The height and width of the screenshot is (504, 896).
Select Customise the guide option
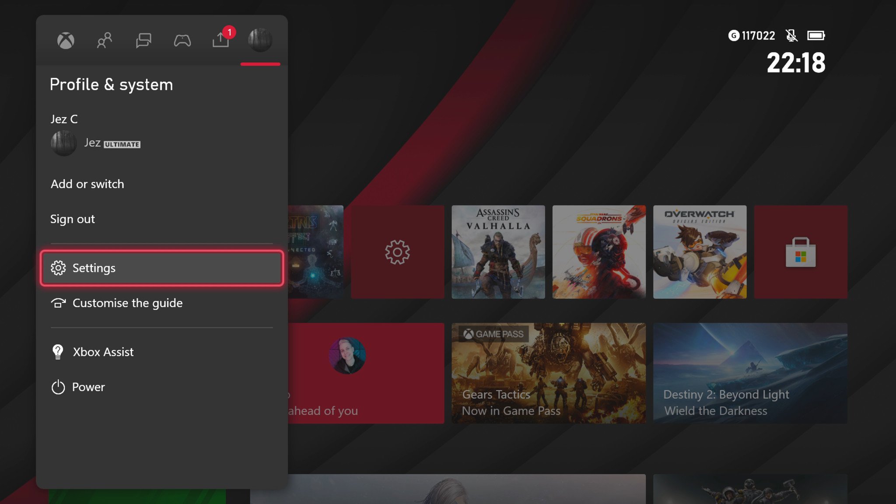(127, 302)
